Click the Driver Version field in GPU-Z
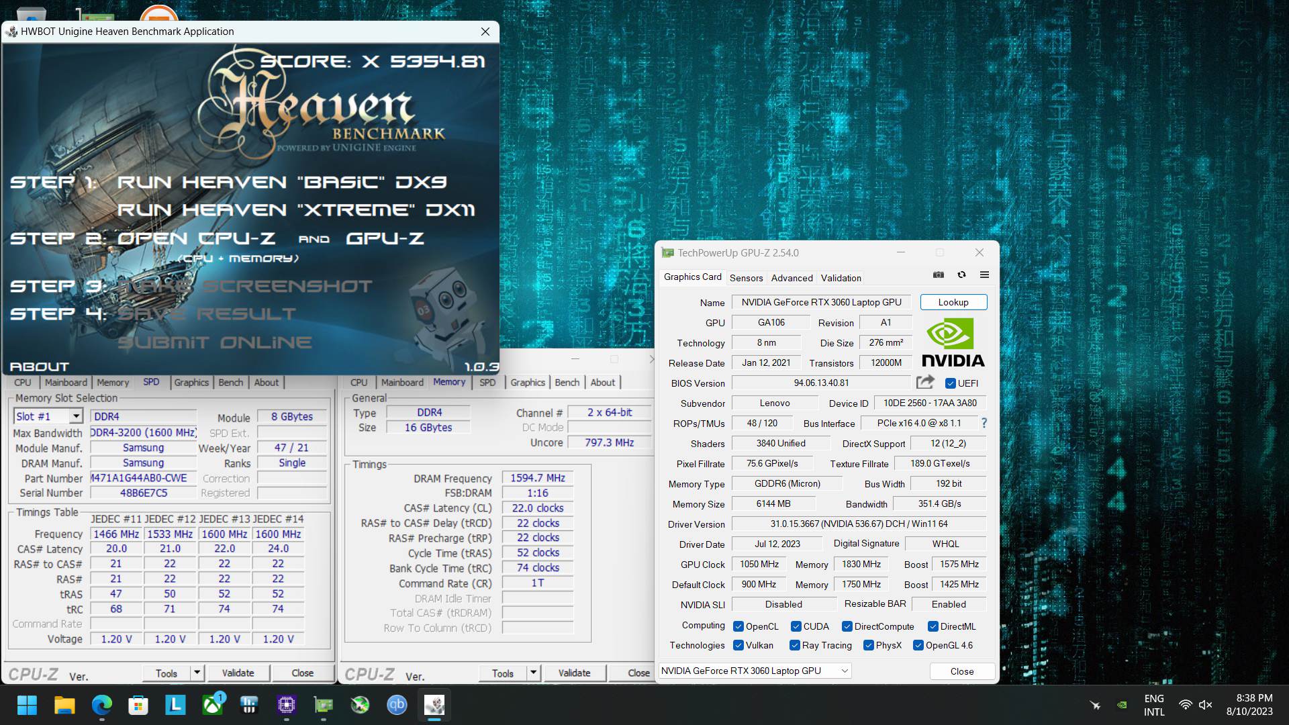This screenshot has width=1289, height=725. [859, 524]
